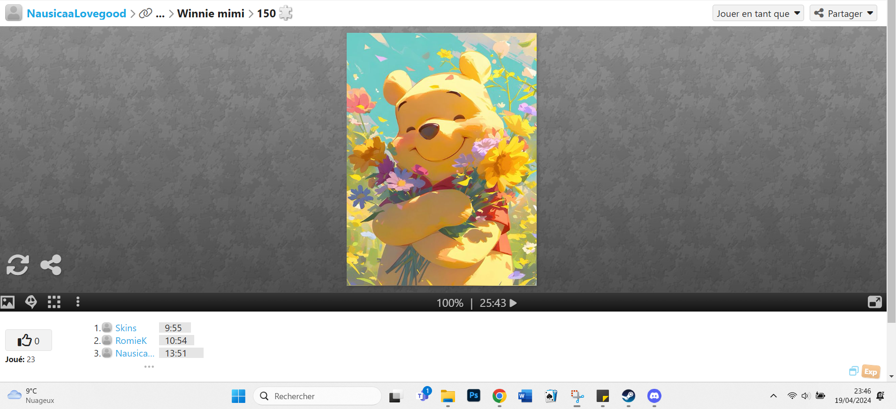Open File Explorer from the taskbar
Image resolution: width=896 pixels, height=409 pixels.
tap(448, 396)
